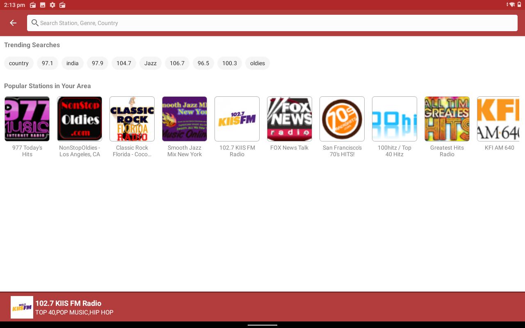Tap the last radio icon in status bar
Image resolution: width=525 pixels, height=328 pixels.
tap(62, 5)
